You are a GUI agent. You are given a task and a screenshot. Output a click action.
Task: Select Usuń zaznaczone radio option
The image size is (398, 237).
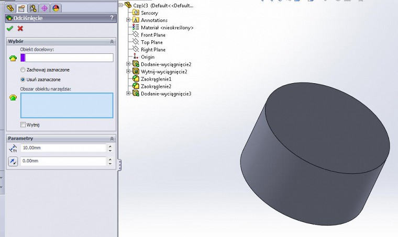pyautogui.click(x=23, y=80)
